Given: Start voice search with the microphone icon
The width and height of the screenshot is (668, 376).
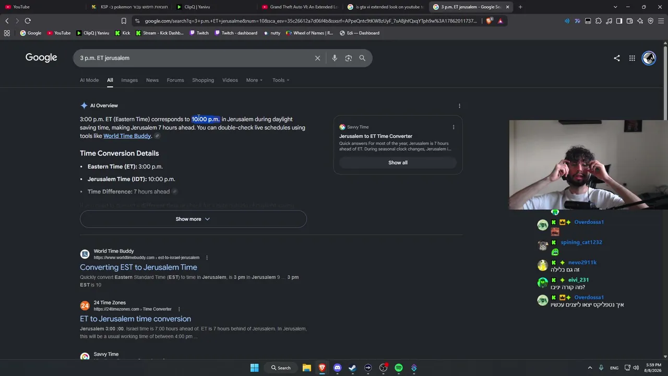Looking at the screenshot, I should [335, 58].
